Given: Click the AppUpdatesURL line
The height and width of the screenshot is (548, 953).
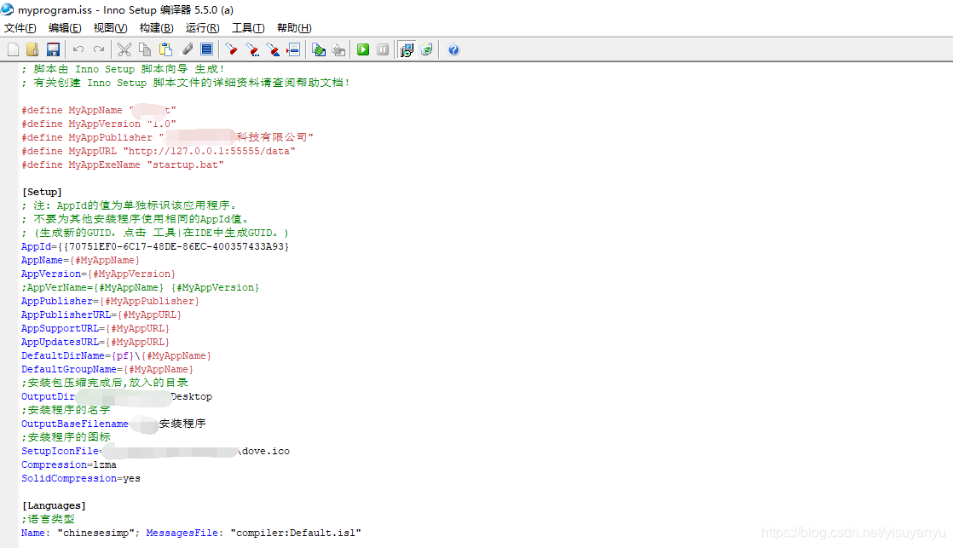Looking at the screenshot, I should pyautogui.click(x=95, y=342).
